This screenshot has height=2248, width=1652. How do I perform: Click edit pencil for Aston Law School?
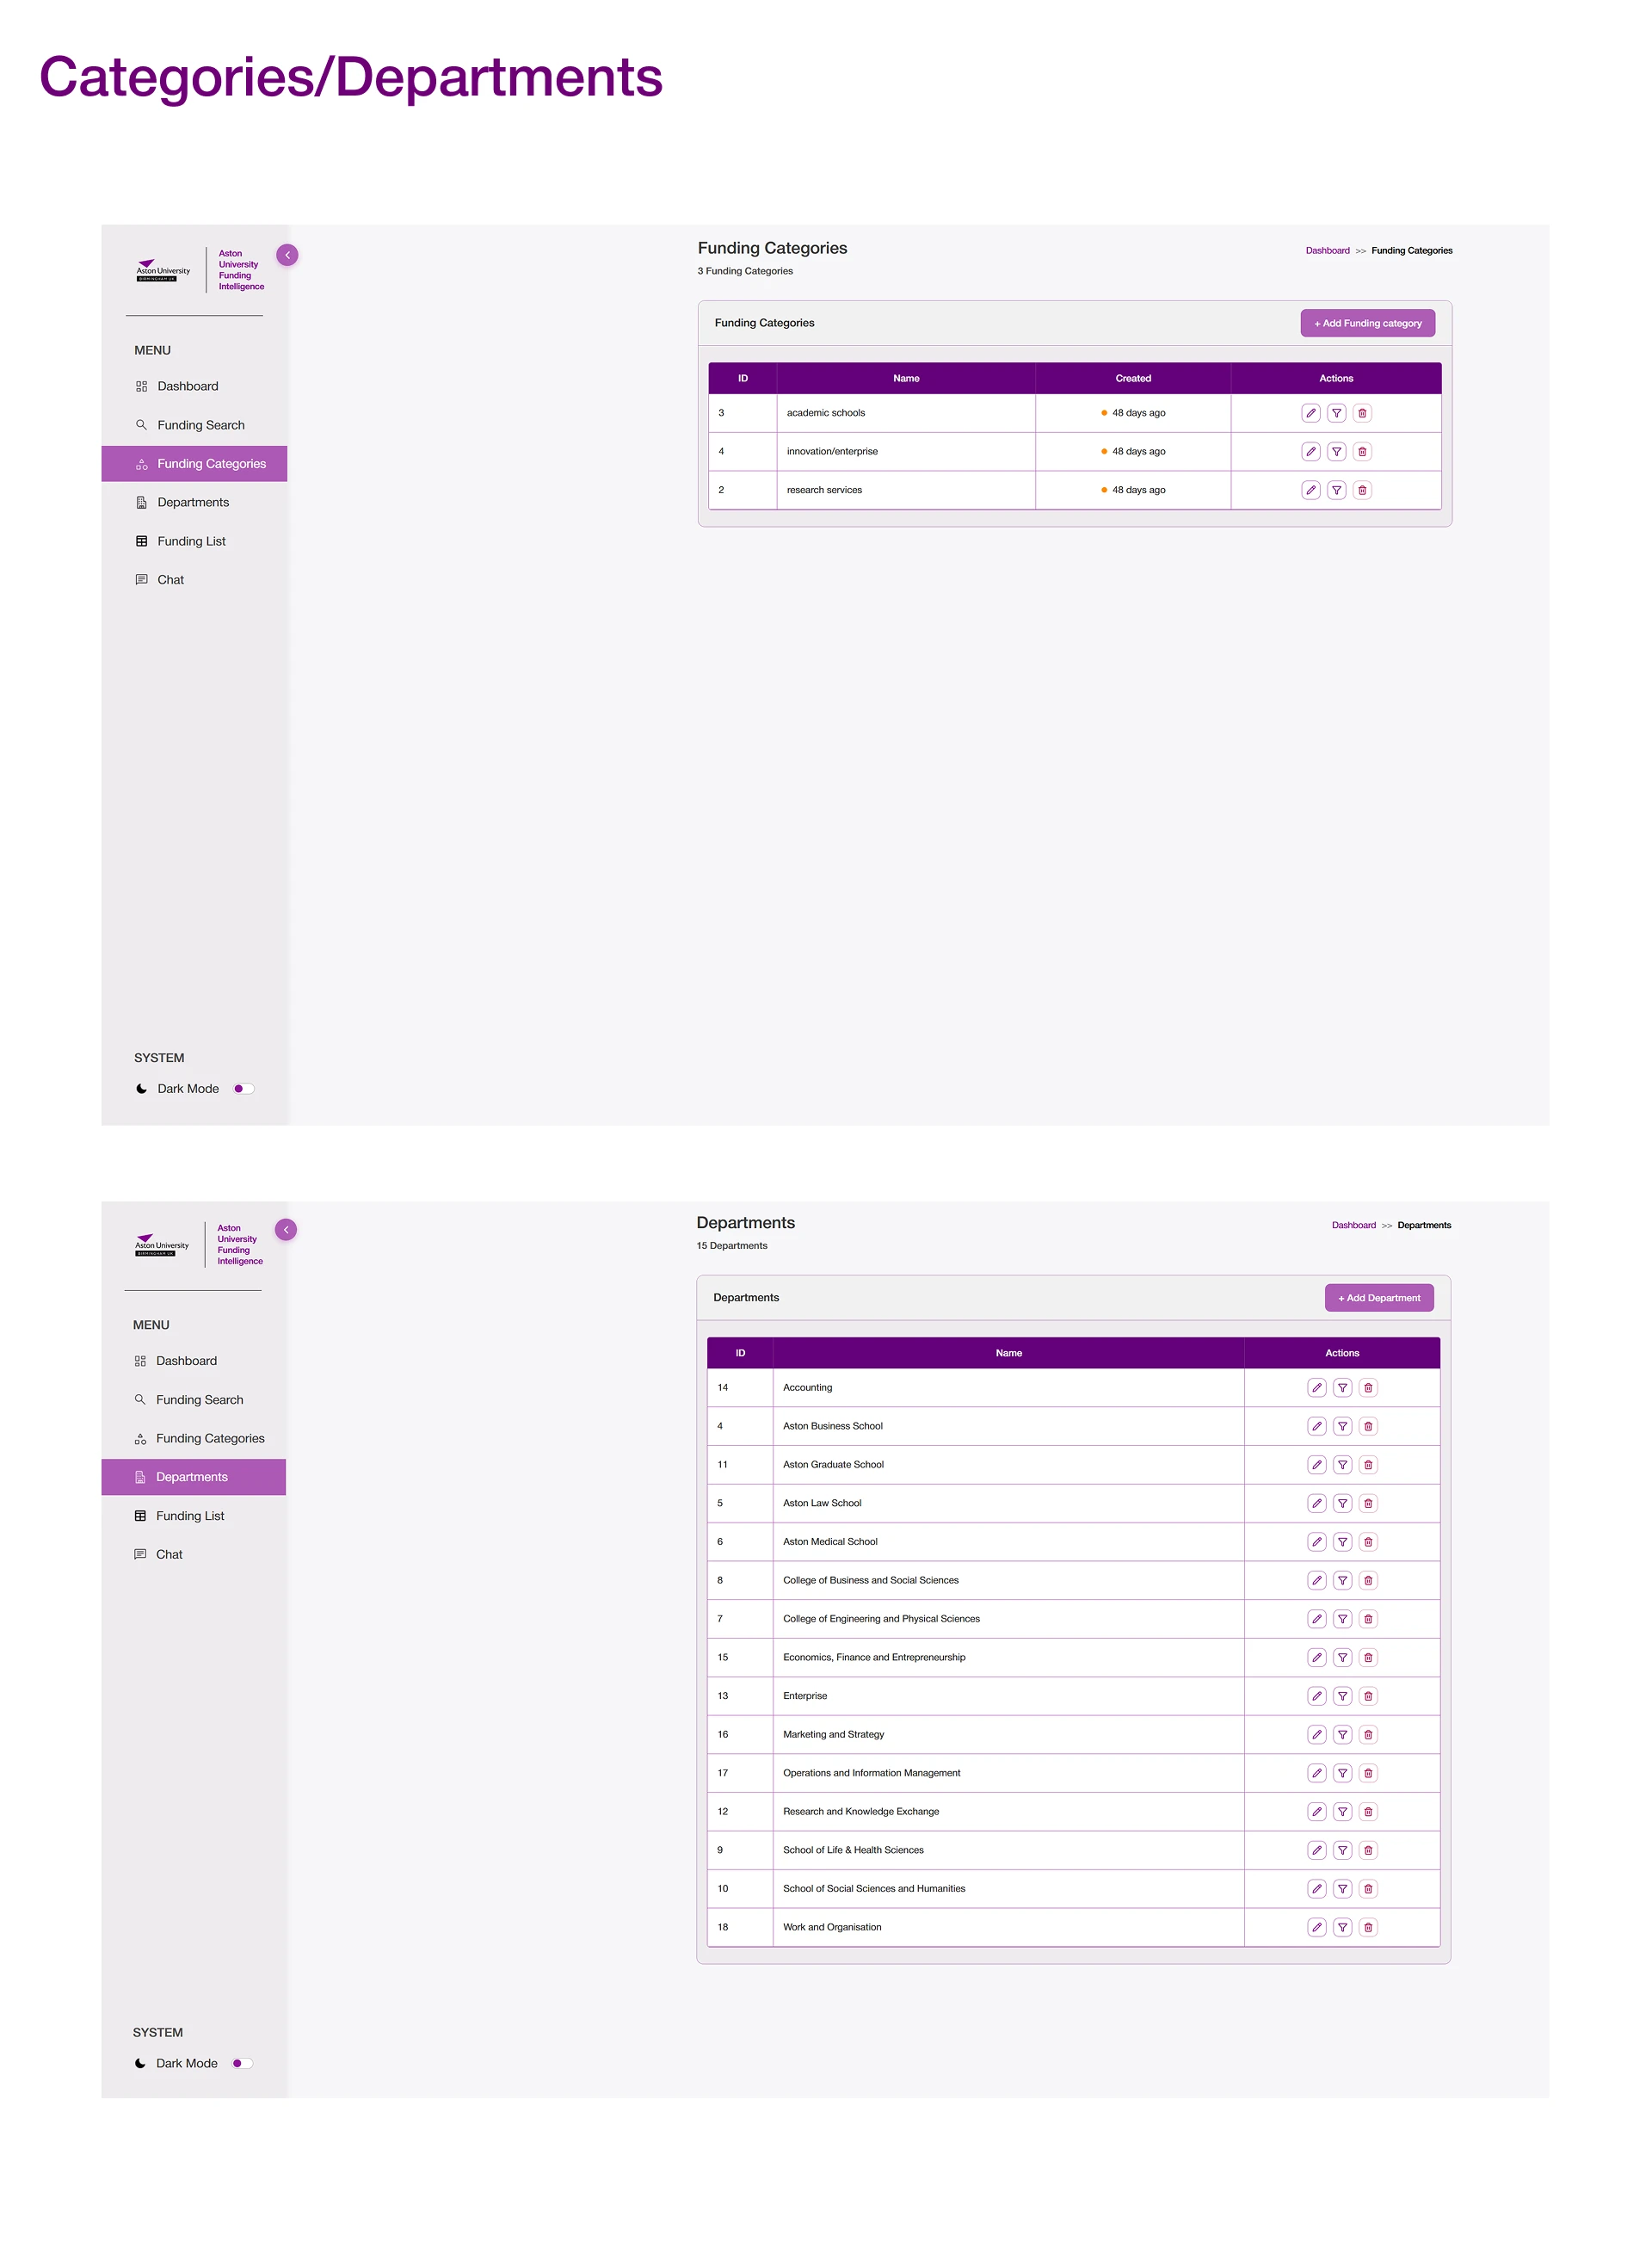tap(1316, 1503)
